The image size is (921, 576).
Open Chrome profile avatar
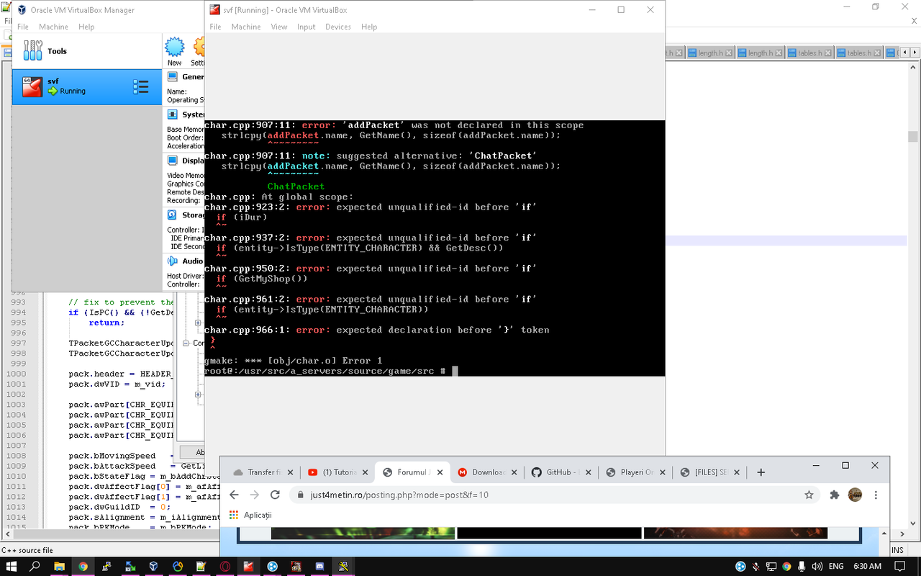coord(855,495)
